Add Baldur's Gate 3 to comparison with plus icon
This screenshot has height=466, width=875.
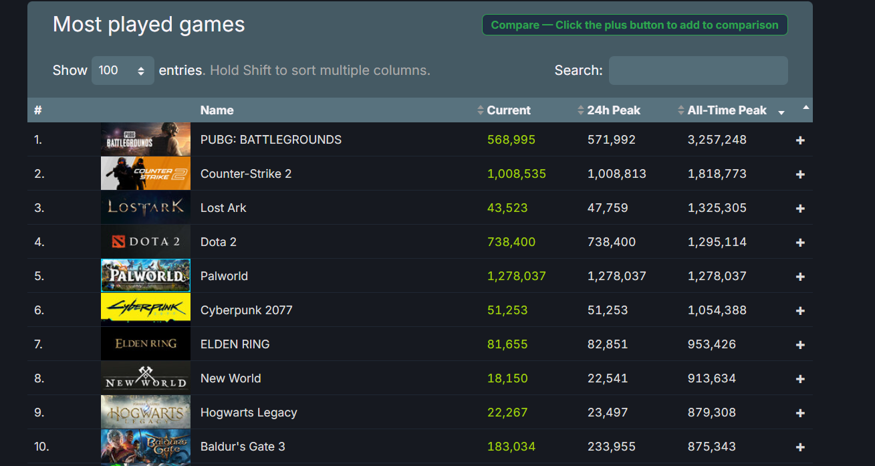coord(800,447)
